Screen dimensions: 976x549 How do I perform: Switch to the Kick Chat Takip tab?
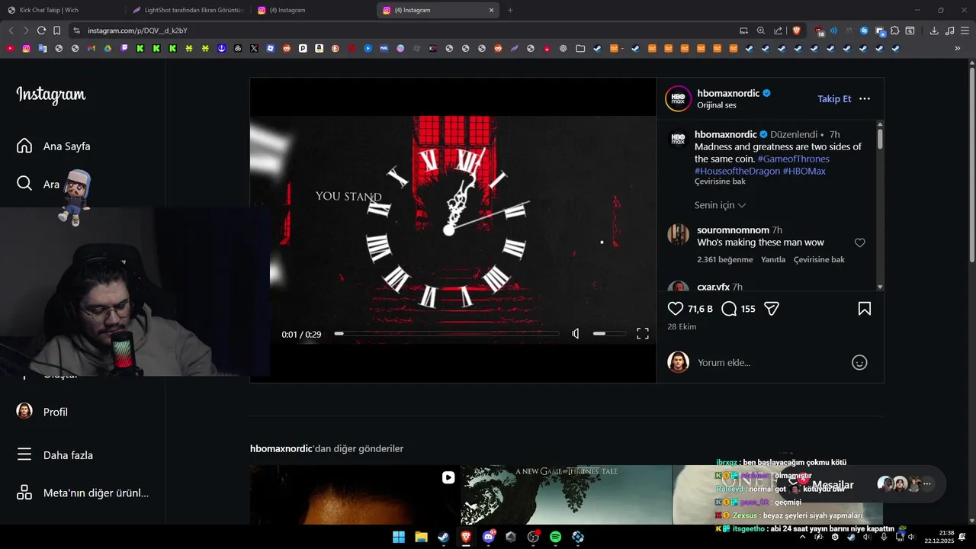tap(63, 10)
